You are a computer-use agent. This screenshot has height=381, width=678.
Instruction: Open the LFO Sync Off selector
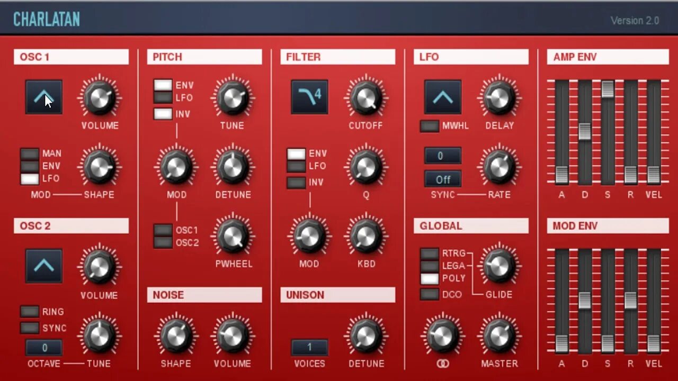[x=443, y=179]
